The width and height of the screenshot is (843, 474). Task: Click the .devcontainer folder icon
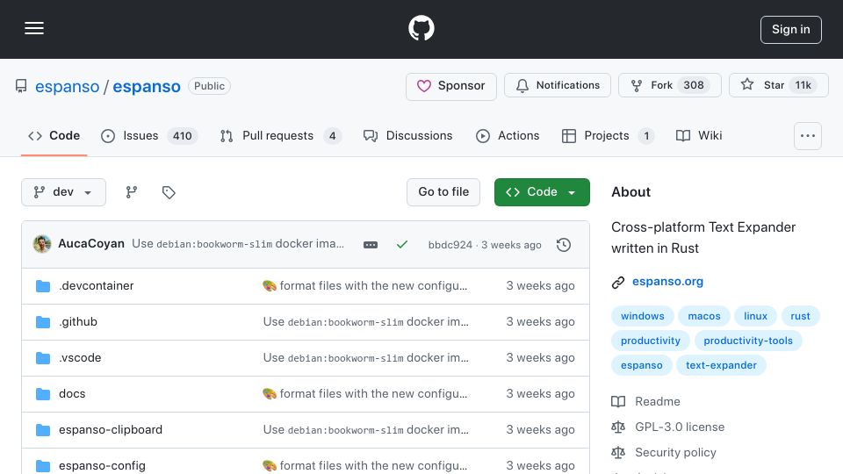point(43,286)
